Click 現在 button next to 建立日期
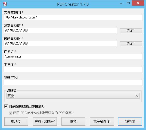This screenshot has height=130, width=146. coord(131,31)
